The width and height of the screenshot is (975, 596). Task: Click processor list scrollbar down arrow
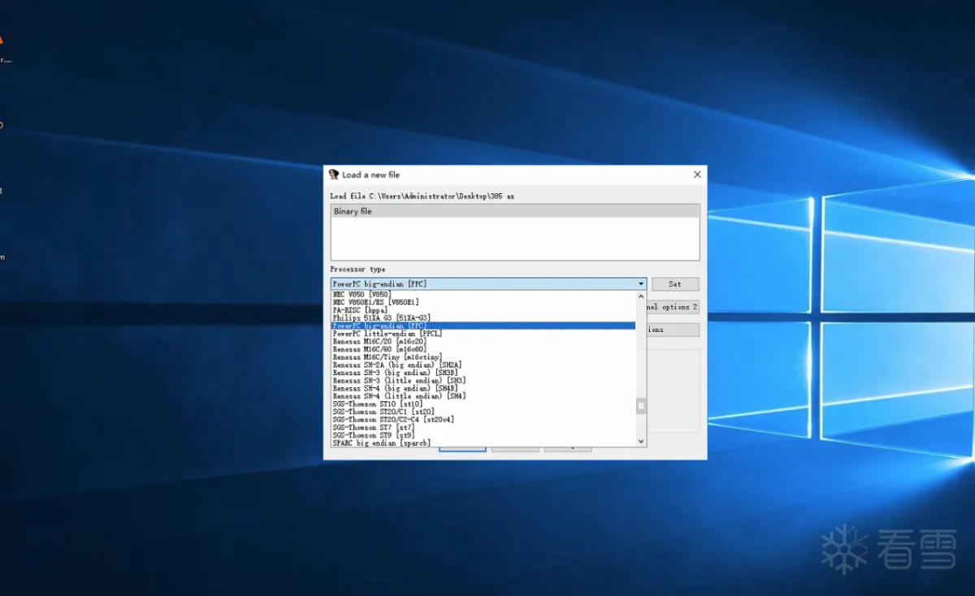point(641,442)
